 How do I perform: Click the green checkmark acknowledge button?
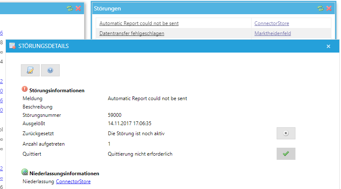(286, 154)
